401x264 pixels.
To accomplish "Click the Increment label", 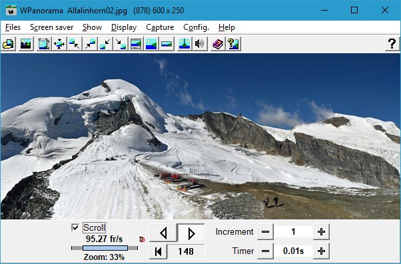I will point(234,232).
